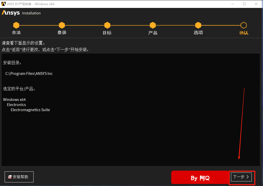Select the 目标 step label

click(107, 33)
